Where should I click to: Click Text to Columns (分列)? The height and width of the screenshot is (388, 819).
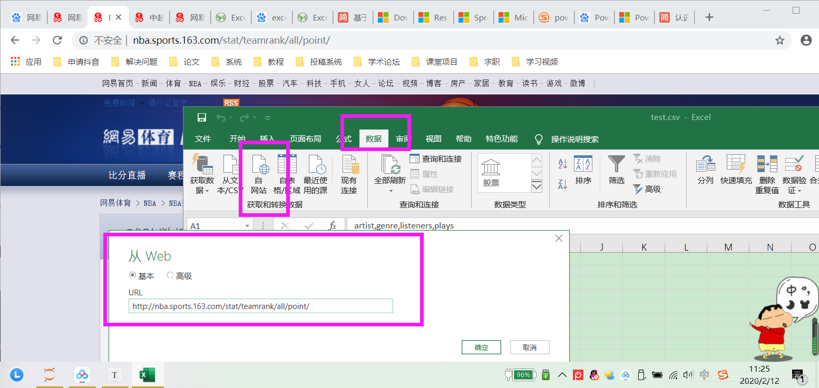coord(705,171)
